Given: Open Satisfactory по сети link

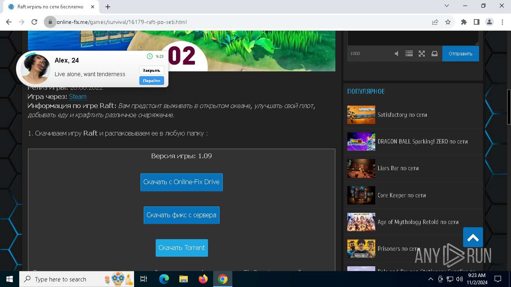Looking at the screenshot, I should tap(402, 115).
